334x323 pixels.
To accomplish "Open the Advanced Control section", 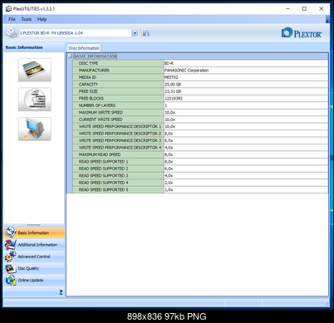I will point(34,257).
